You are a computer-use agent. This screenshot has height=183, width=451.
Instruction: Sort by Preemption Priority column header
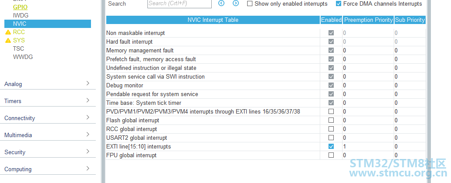click(368, 20)
